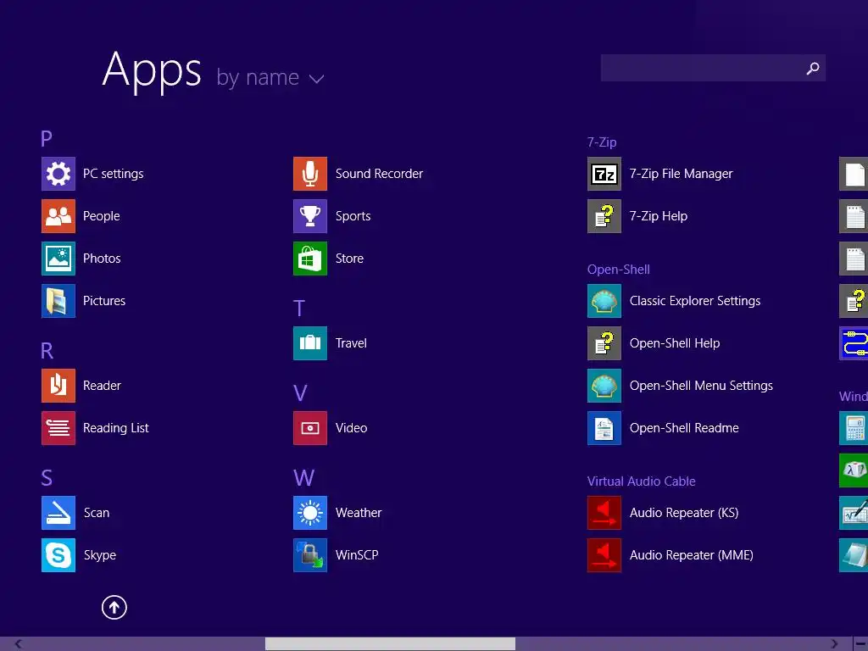
Task: Select the W letter group header
Action: [304, 478]
